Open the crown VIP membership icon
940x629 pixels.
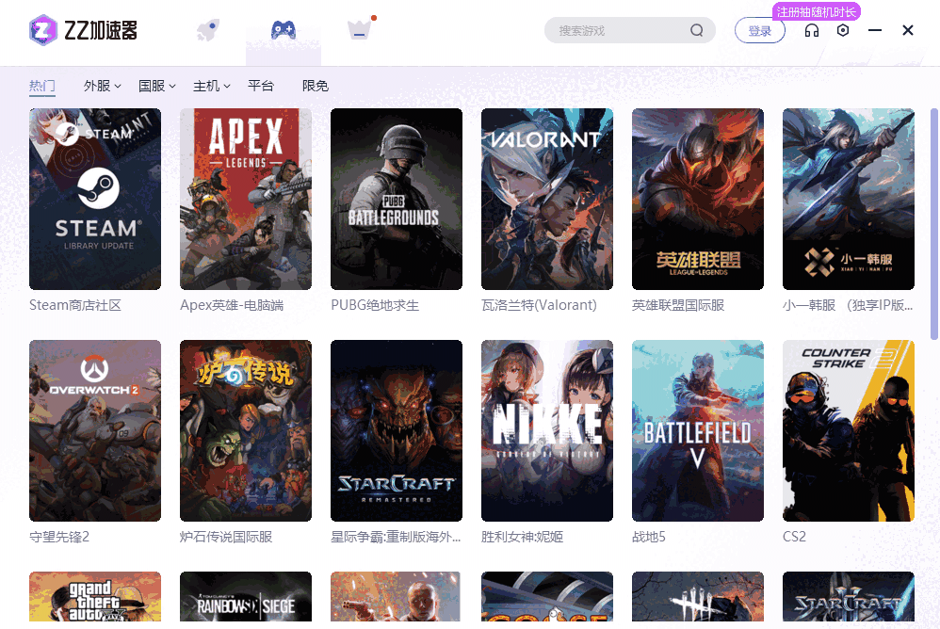[358, 30]
